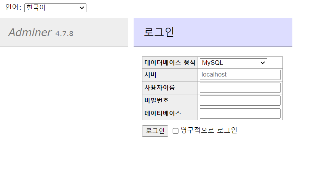Open the 언어 language dropdown
Screen dimensions: 335x194
coord(55,8)
